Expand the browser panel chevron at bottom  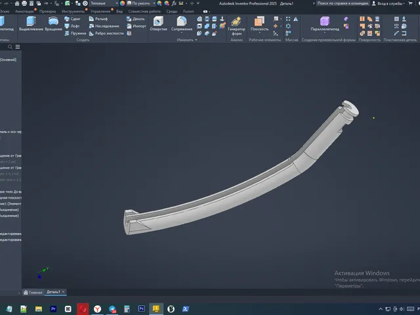coord(19,293)
